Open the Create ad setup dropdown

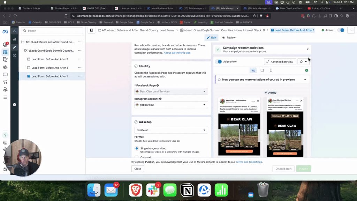pyautogui.click(x=171, y=130)
